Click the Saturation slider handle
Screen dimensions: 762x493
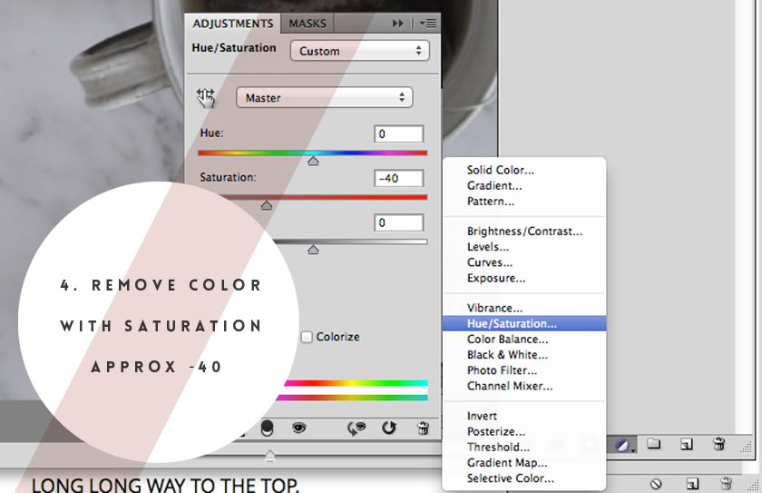click(x=267, y=205)
